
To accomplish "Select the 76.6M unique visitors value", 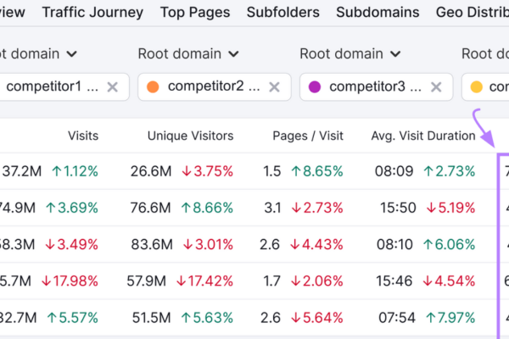I will [151, 208].
